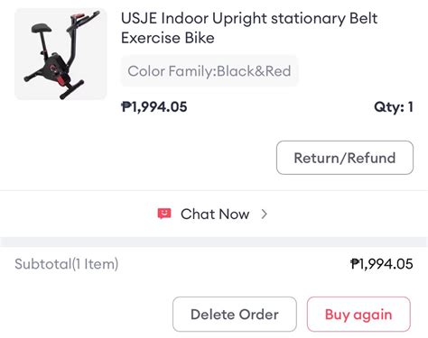Open the USJE Indoor Upright Bike title
The width and height of the screenshot is (428, 338).
(249, 28)
